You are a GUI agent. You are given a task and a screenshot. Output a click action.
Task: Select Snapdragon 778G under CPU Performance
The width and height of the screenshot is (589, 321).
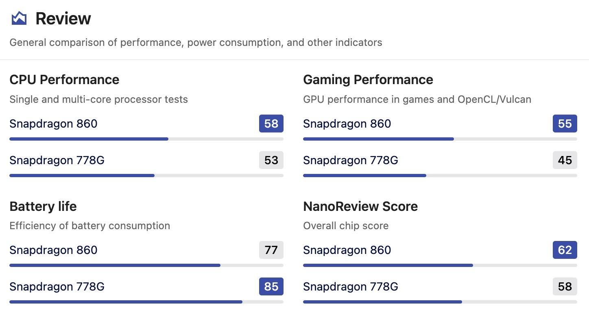point(57,160)
